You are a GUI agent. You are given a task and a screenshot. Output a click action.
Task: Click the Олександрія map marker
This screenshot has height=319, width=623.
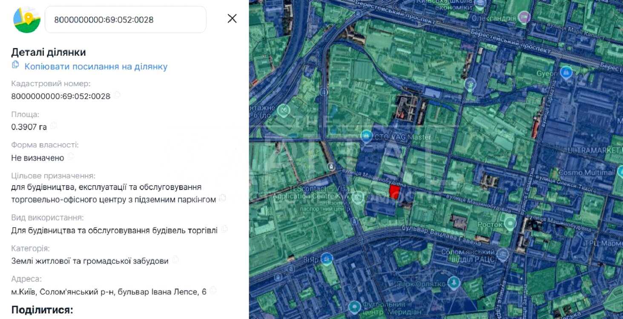tap(524, 17)
